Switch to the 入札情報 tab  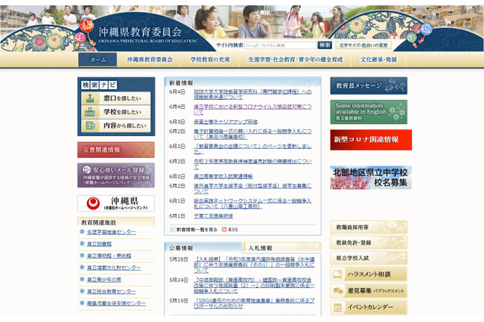click(x=282, y=248)
